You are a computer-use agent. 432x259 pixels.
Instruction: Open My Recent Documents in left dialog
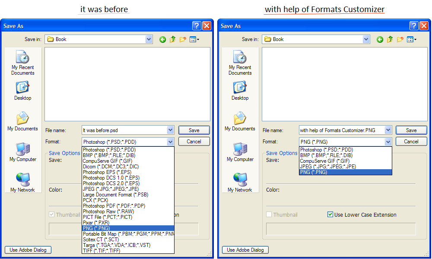tap(22, 63)
